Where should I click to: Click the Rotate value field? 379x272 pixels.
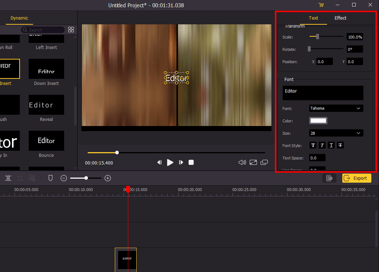[355, 49]
